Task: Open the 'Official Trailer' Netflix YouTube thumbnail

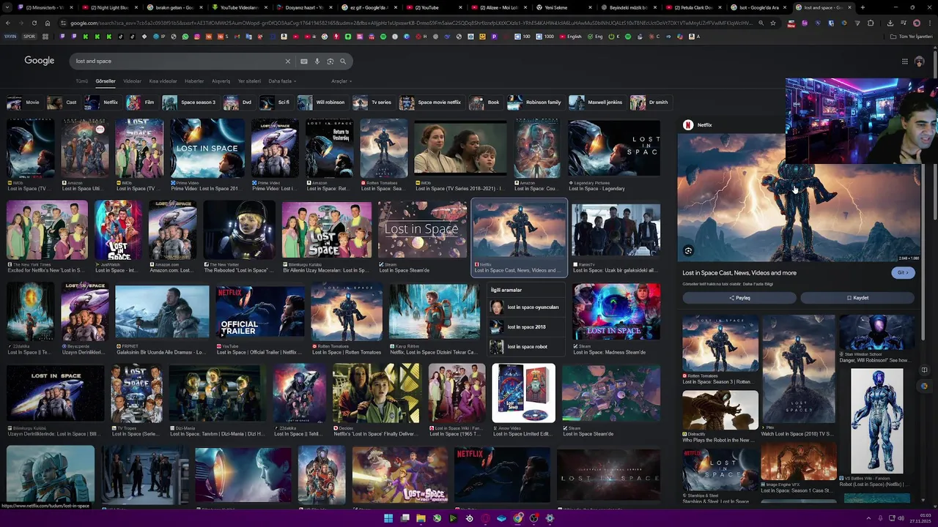Action: coord(260,313)
